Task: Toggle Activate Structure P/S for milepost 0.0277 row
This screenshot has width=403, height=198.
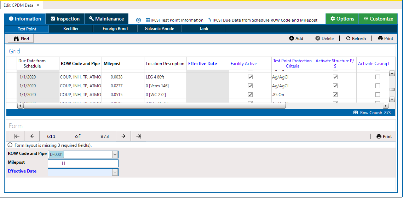Action: 335,86
